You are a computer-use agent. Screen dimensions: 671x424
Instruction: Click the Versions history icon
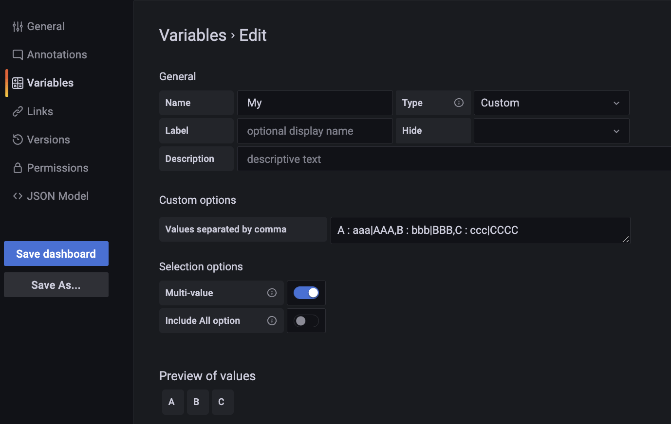pyautogui.click(x=18, y=140)
